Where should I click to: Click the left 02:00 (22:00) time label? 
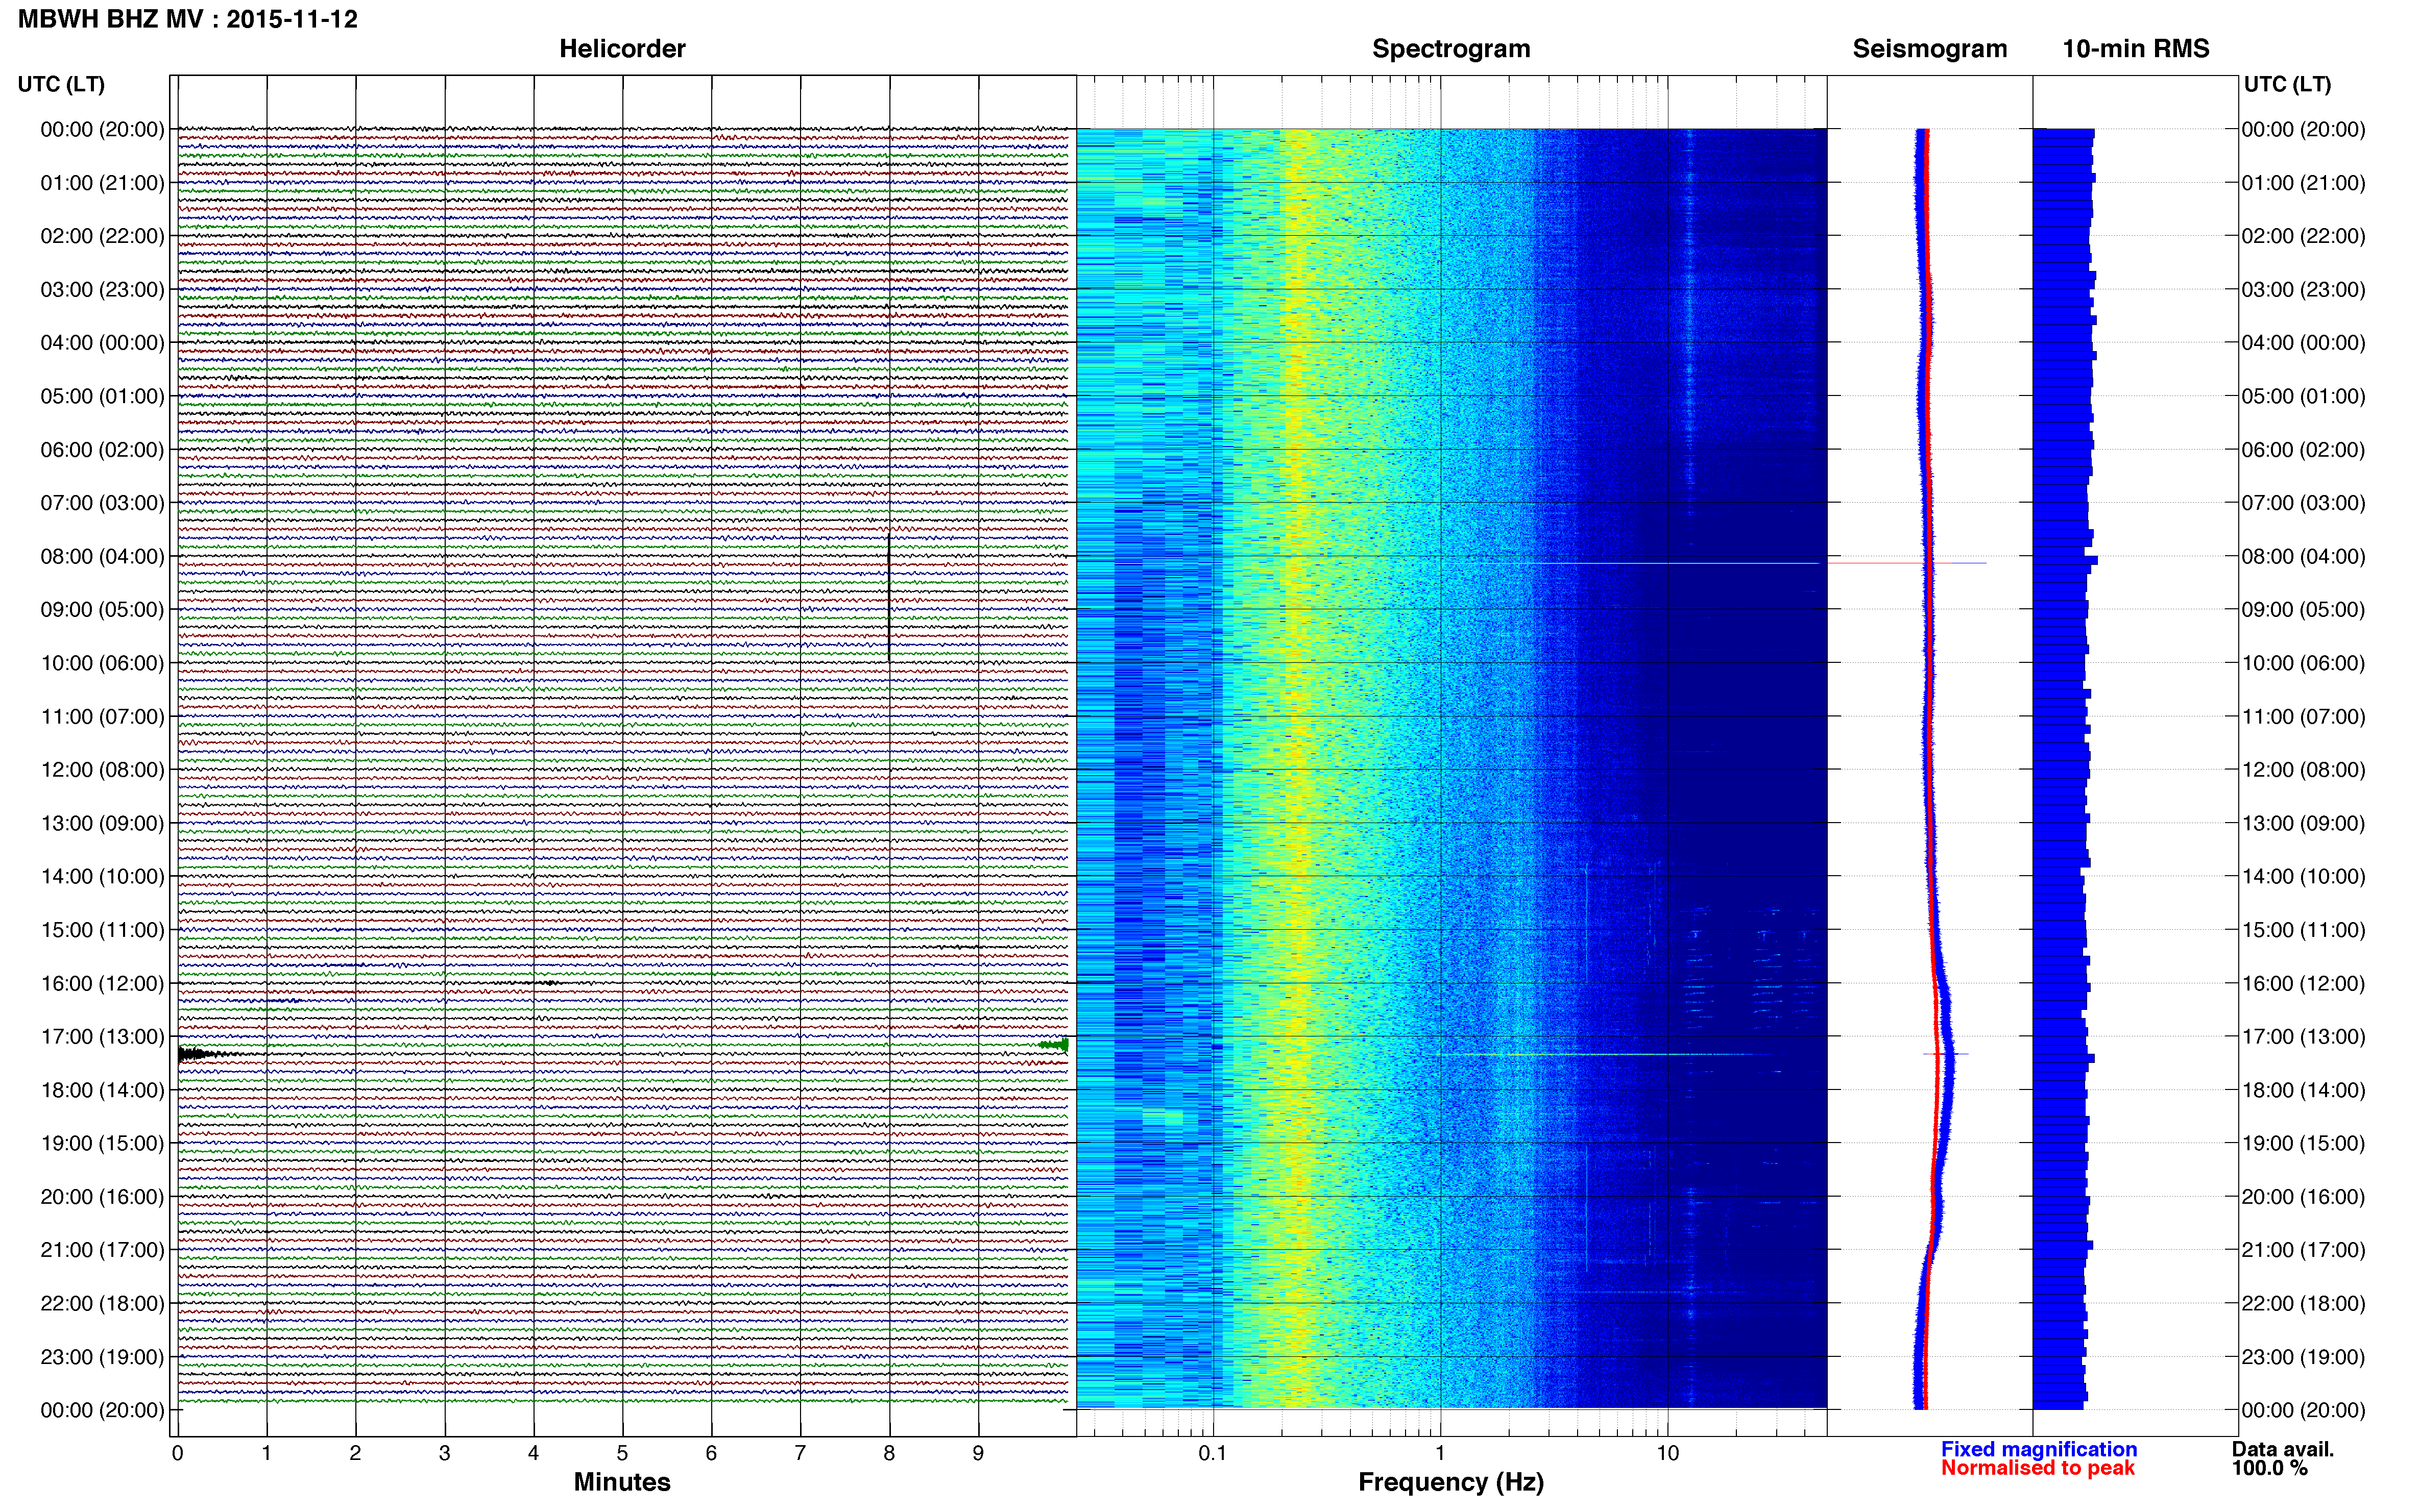tap(102, 236)
